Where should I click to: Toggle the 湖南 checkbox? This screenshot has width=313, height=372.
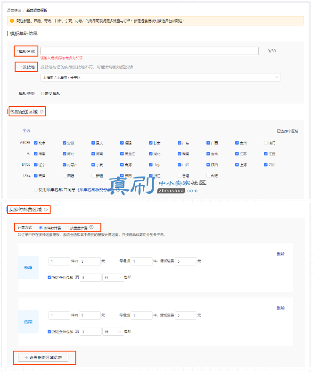click(179, 154)
